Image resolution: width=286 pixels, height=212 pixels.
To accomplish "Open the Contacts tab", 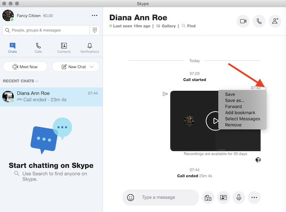I will (64, 48).
